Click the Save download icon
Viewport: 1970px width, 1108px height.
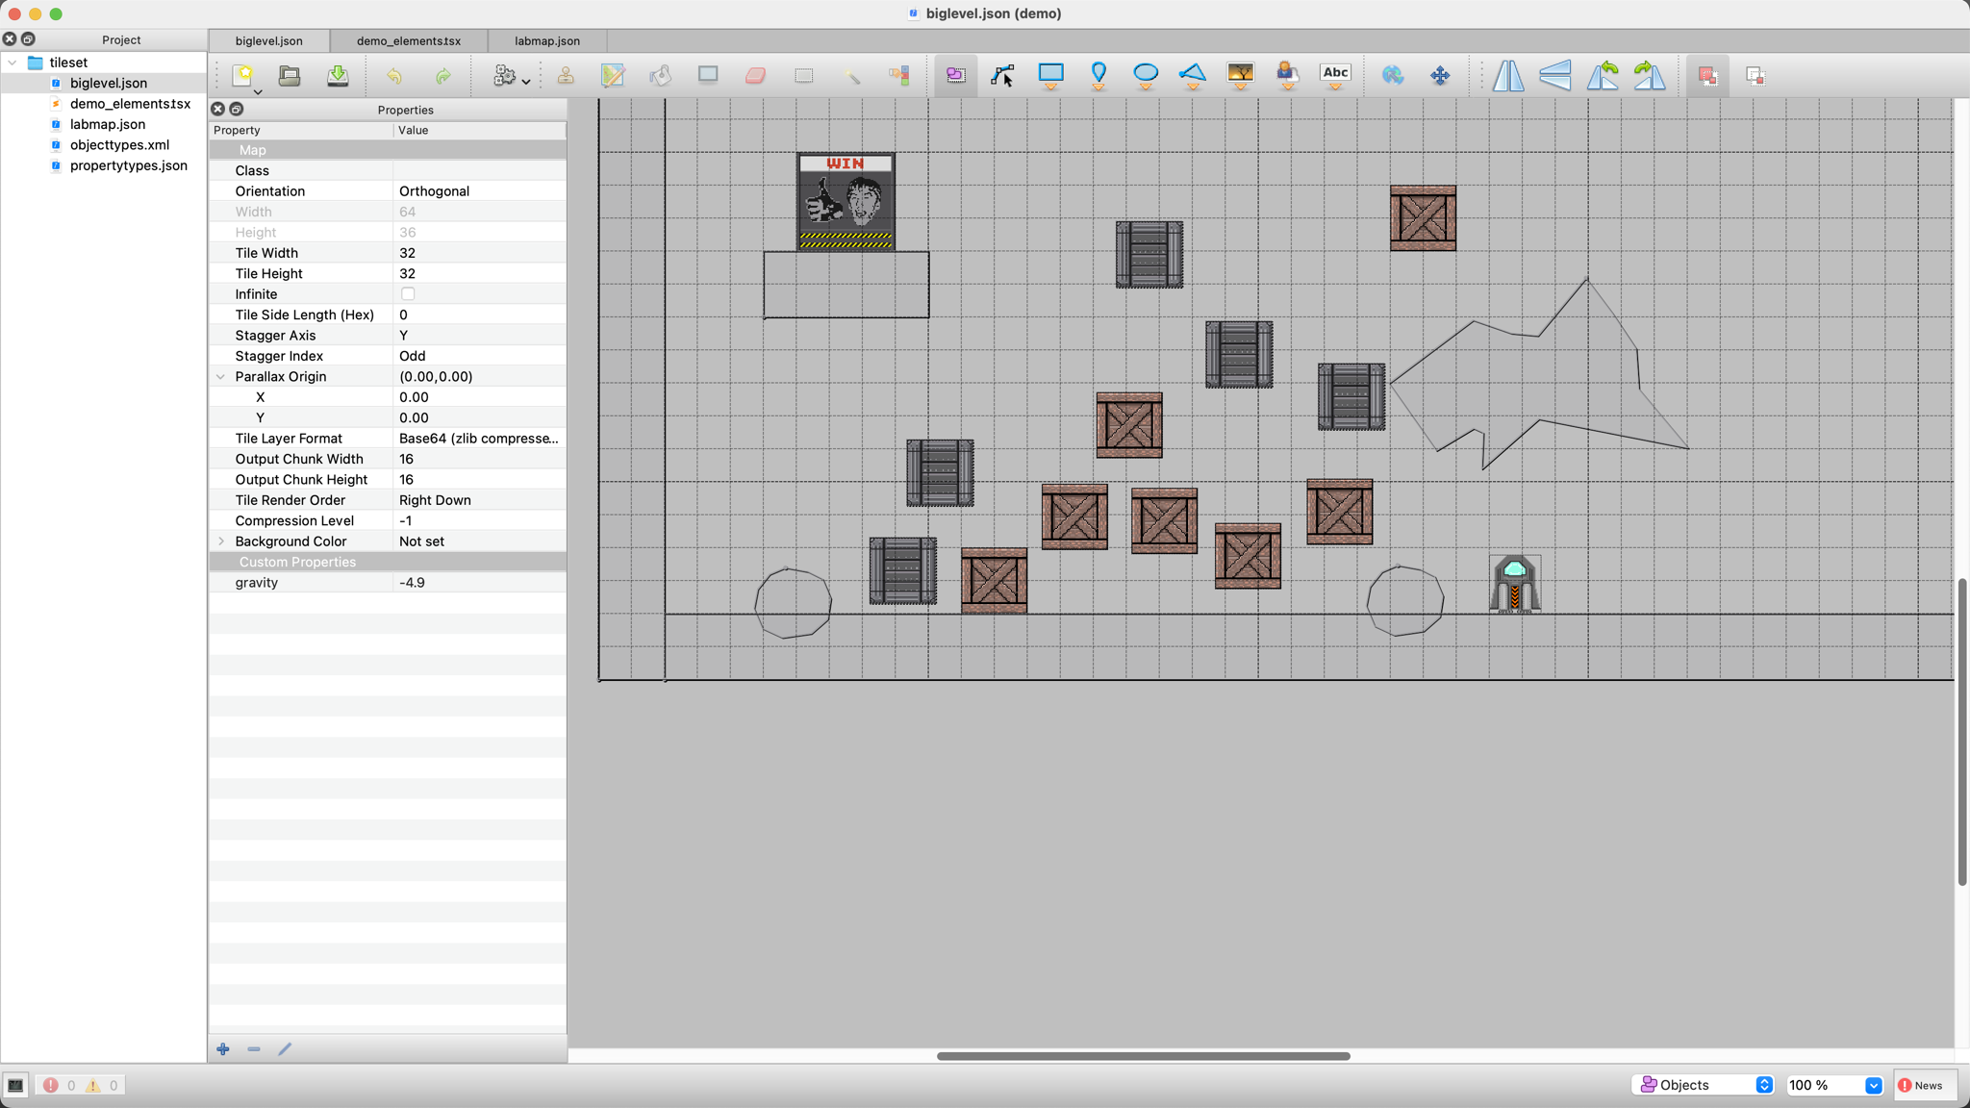tap(338, 75)
